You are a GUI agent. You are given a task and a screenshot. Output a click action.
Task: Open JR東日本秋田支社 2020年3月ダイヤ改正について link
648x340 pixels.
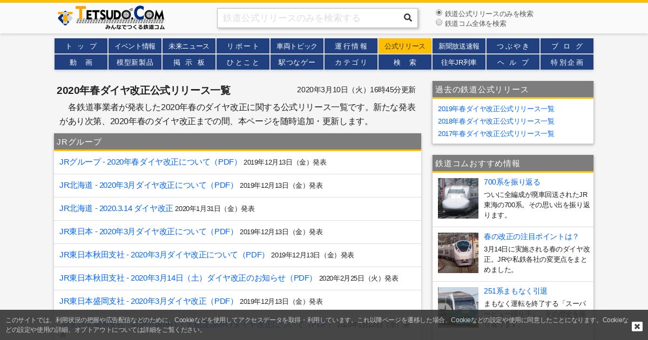coord(164,255)
